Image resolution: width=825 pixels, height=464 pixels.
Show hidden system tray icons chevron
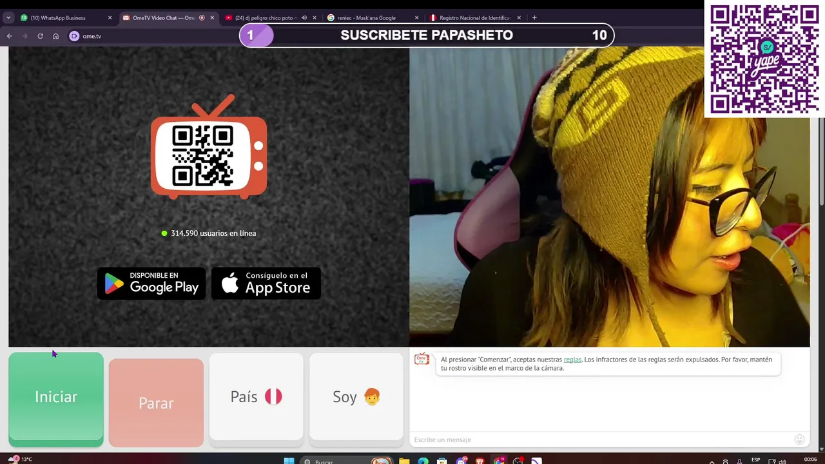point(712,461)
